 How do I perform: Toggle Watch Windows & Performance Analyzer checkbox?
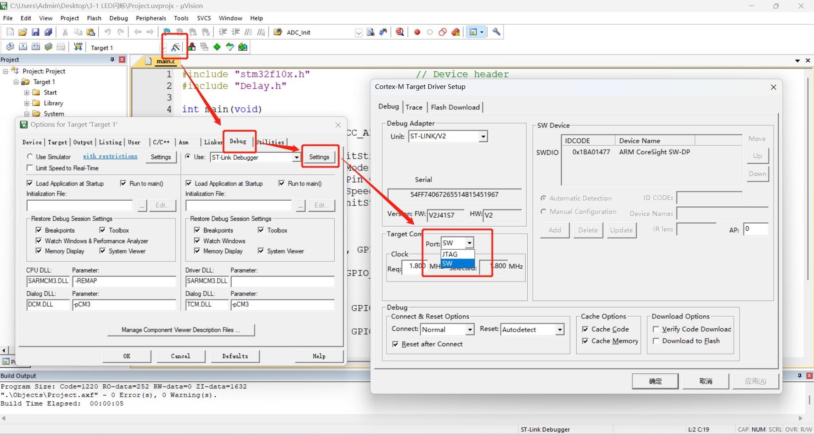(x=39, y=241)
